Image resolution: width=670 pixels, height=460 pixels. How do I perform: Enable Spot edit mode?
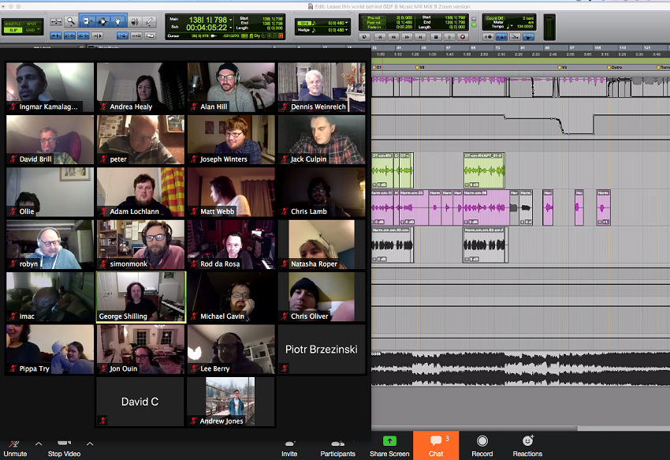(32, 24)
